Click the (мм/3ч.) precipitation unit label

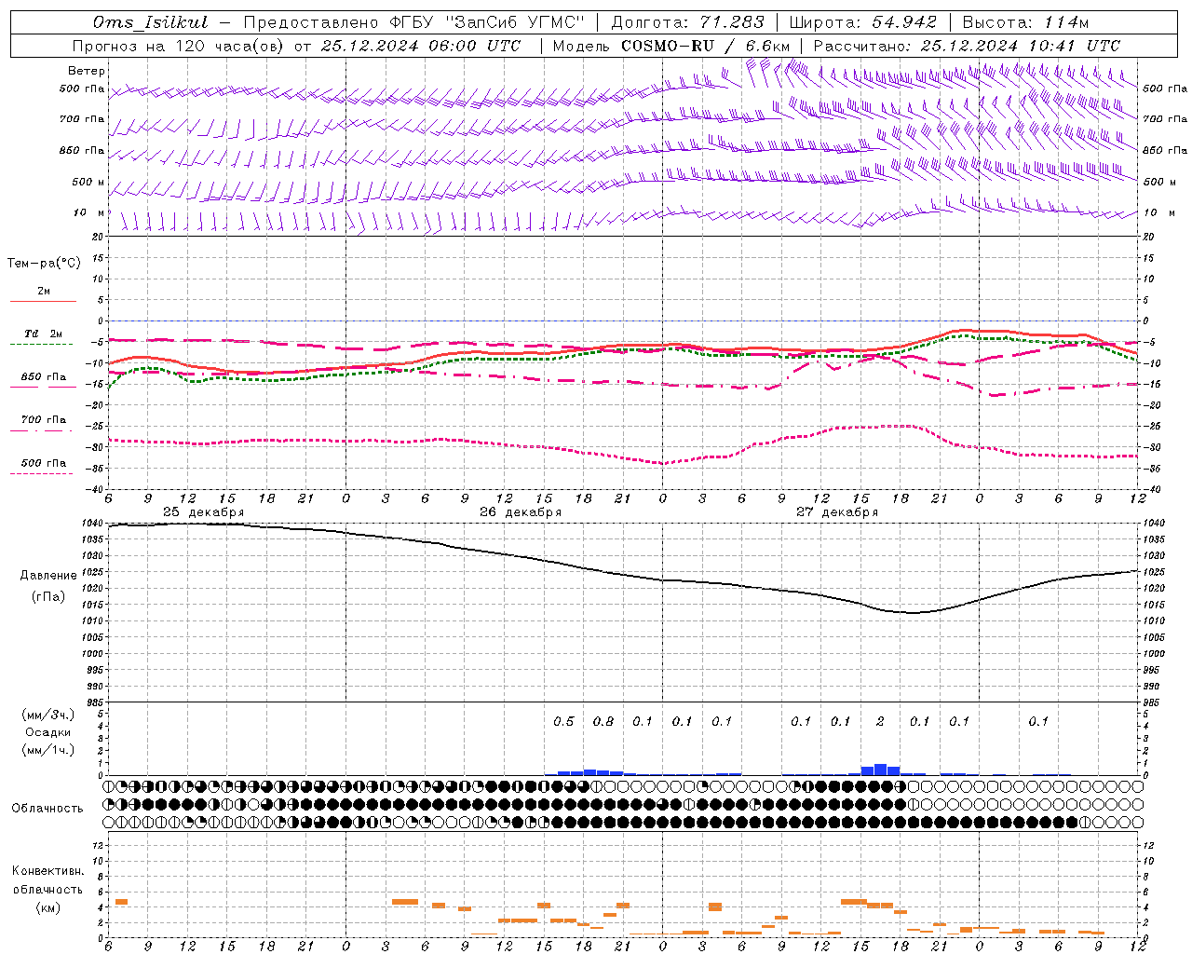coord(47,715)
